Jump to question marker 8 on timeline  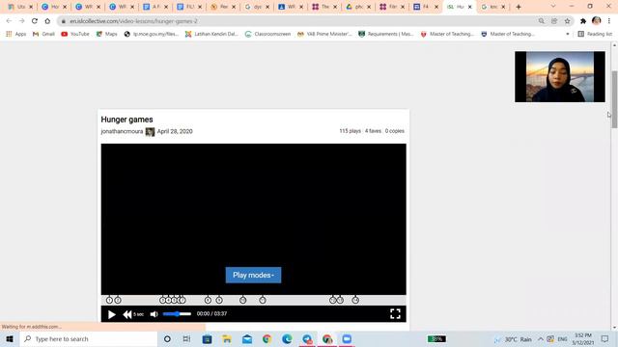point(209,300)
